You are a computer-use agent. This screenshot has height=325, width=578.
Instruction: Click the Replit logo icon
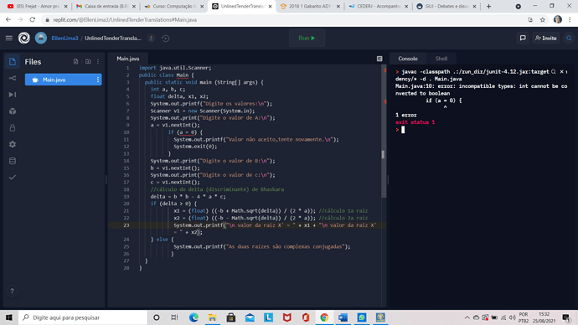pos(24,38)
